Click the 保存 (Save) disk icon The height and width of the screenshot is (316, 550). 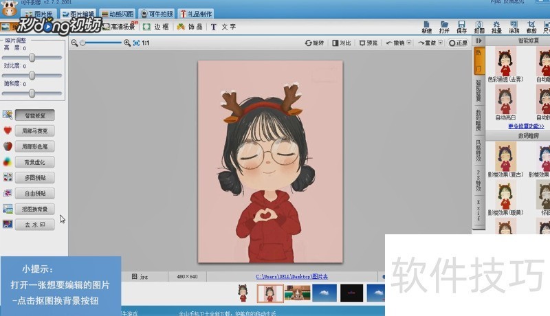[461, 27]
